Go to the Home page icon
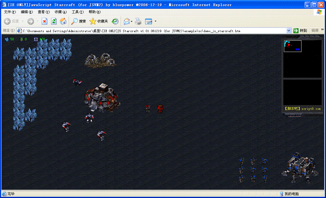This screenshot has width=326, height=198. [x=63, y=21]
